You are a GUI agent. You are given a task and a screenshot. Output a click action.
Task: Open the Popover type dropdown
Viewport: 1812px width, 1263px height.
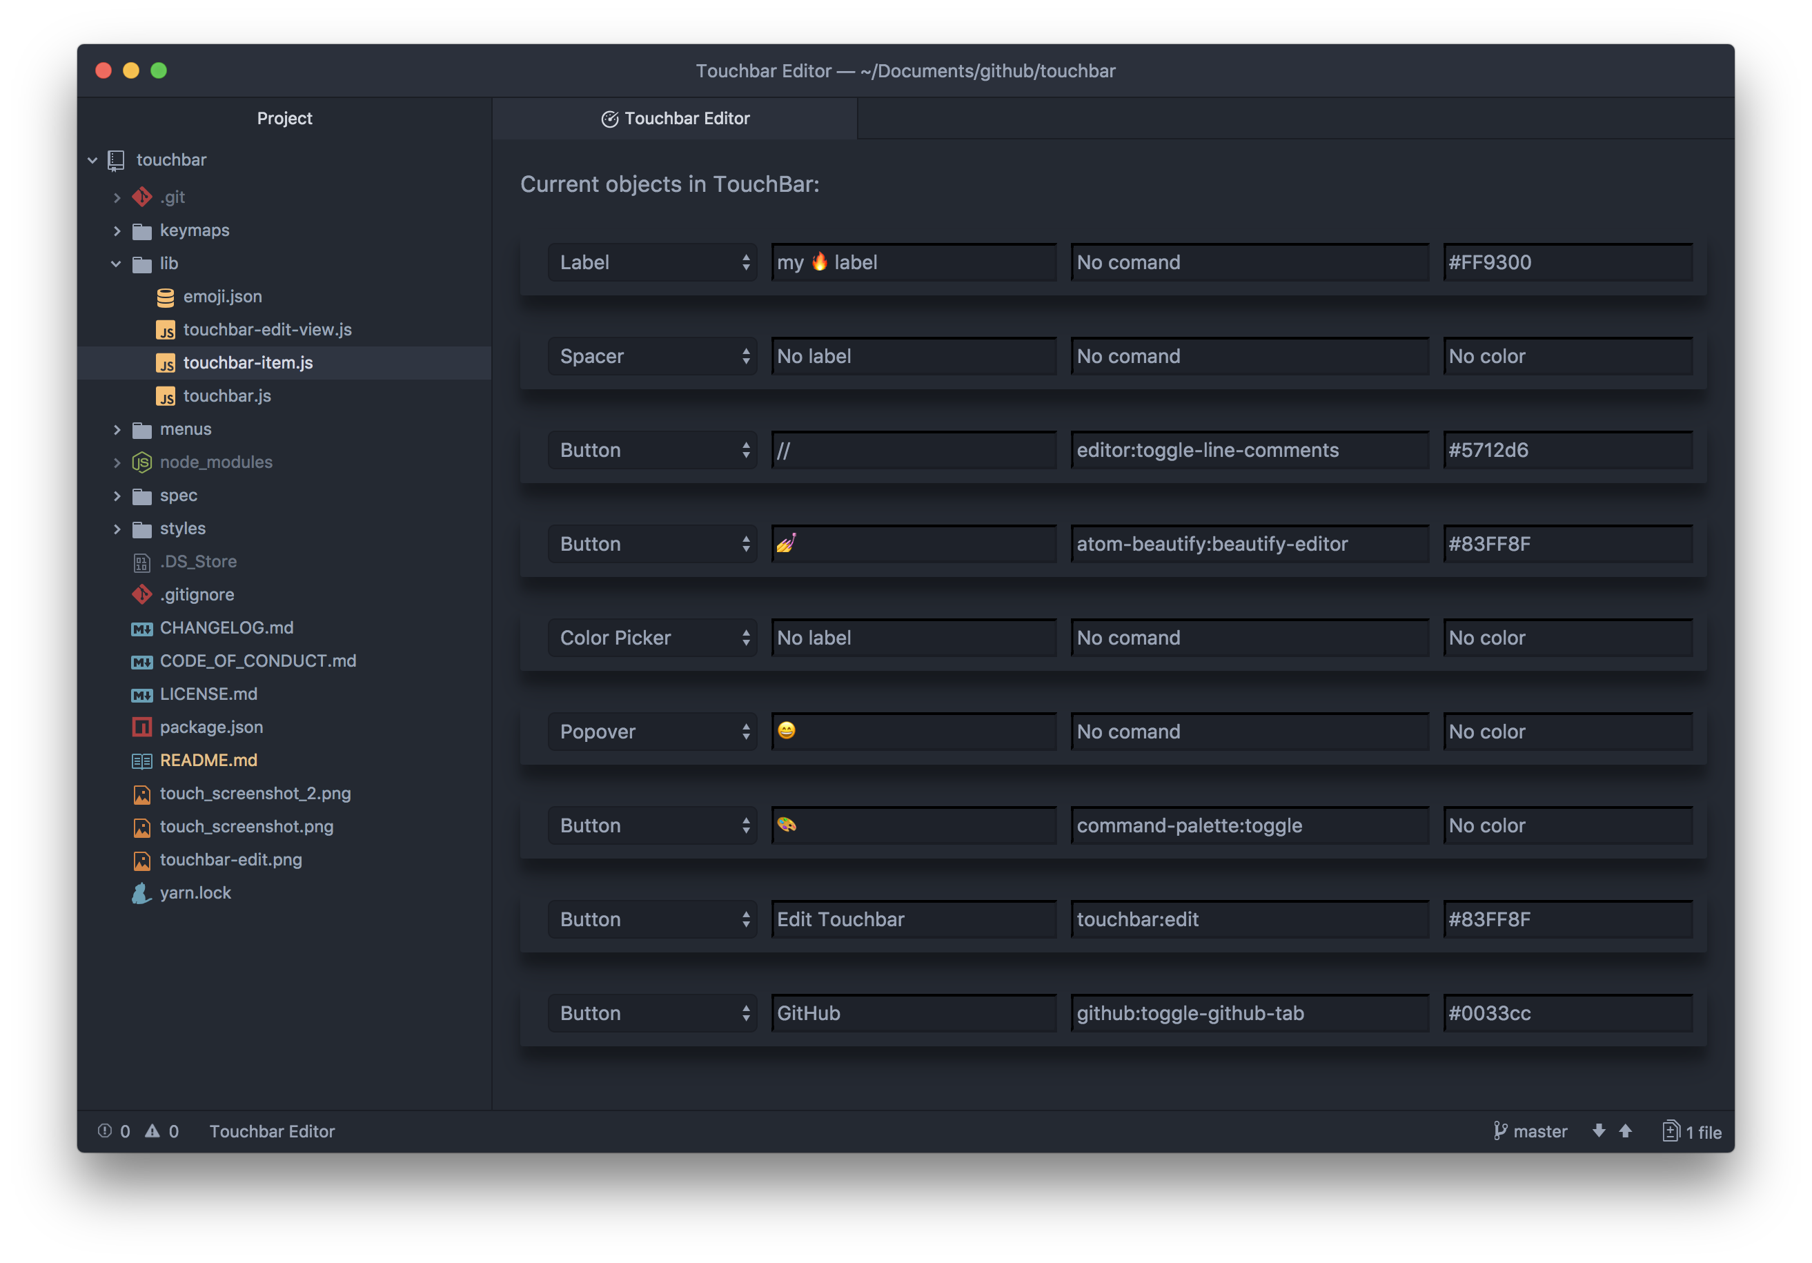pyautogui.click(x=653, y=732)
